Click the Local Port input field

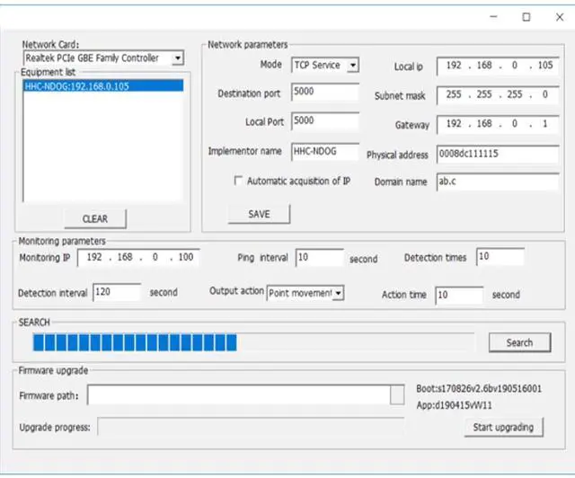pos(325,121)
